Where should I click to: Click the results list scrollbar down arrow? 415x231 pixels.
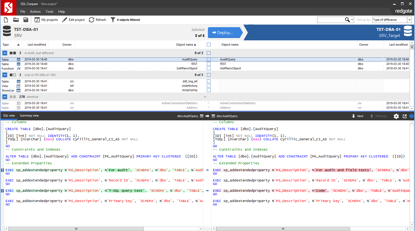[x=412, y=108]
